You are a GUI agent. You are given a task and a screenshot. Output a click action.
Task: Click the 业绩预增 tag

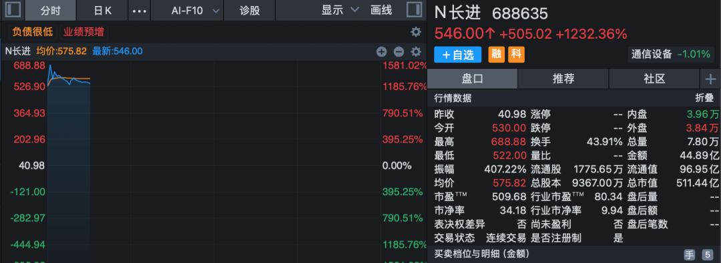click(83, 32)
